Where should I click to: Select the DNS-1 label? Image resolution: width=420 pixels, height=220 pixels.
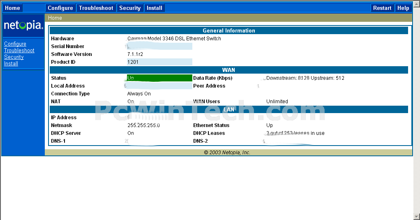pos(58,141)
